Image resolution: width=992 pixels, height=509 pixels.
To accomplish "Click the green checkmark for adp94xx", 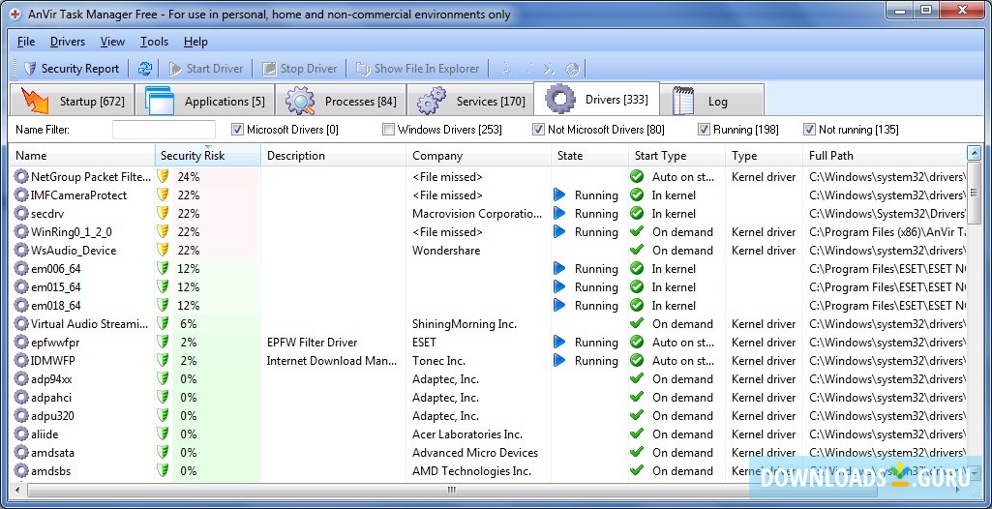I will (637, 378).
